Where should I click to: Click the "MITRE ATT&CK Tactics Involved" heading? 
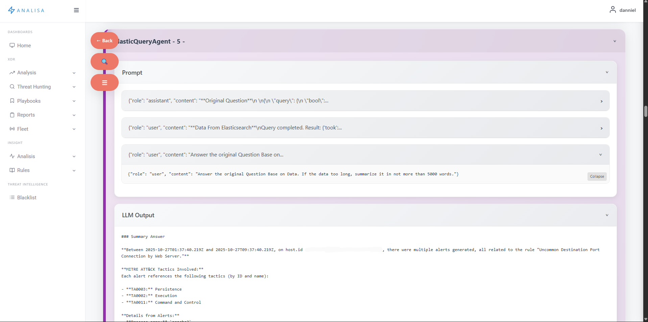[162, 269]
